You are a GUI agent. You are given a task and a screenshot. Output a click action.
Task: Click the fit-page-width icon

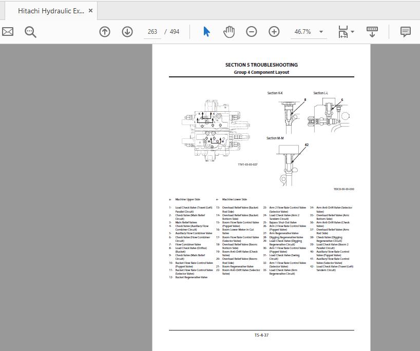tap(343, 31)
